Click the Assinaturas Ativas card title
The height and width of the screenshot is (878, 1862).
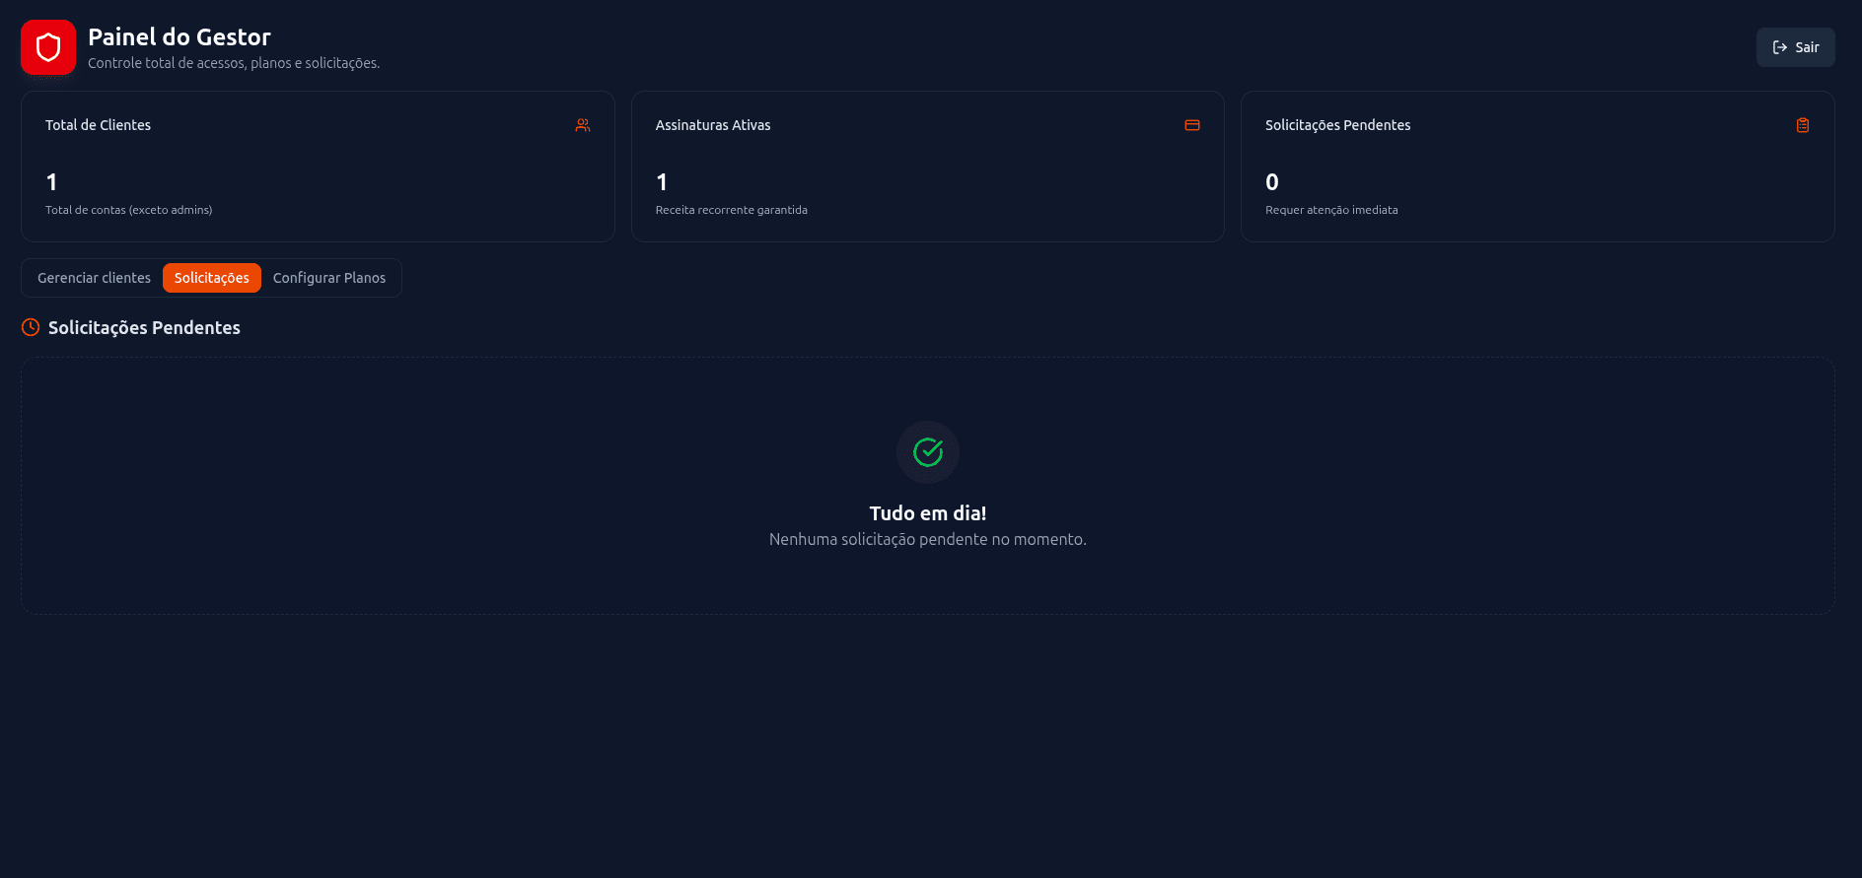click(x=712, y=125)
